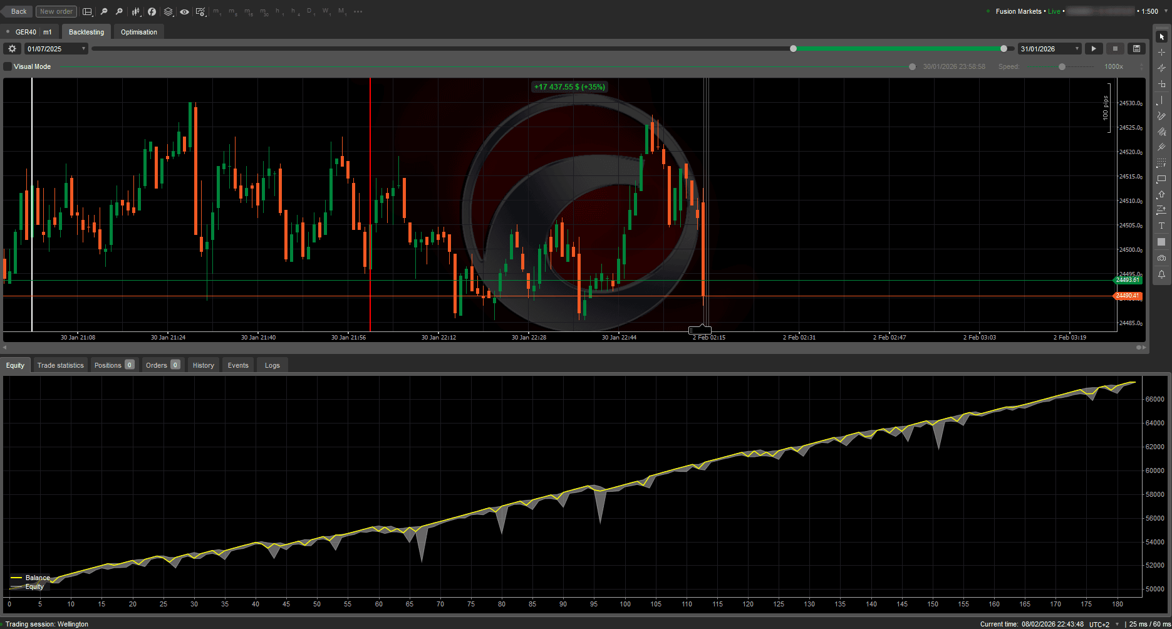Show the Equity line in the legend
This screenshot has width=1172, height=629.
point(34,586)
